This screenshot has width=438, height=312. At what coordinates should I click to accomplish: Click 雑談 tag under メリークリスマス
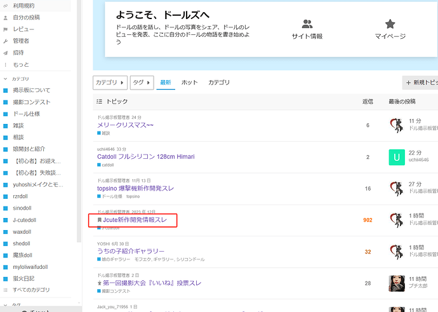click(103, 133)
